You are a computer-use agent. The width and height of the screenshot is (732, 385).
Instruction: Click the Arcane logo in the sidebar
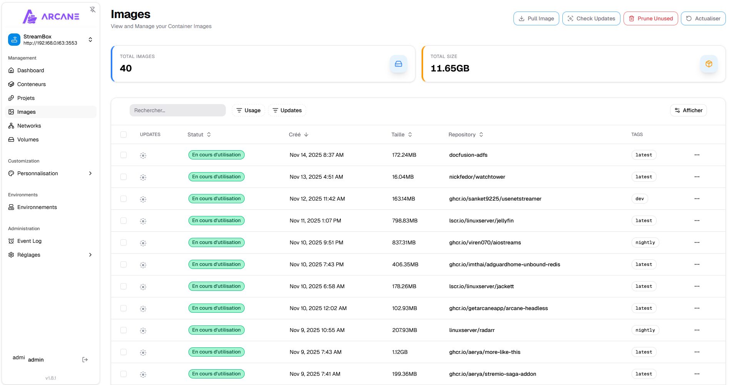51,17
